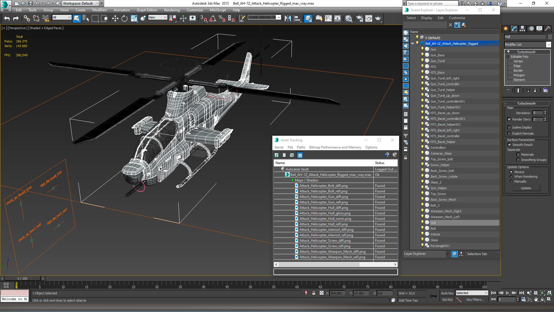The width and height of the screenshot is (554, 312).
Task: Go to the end frame of animation
Action: pos(521,293)
